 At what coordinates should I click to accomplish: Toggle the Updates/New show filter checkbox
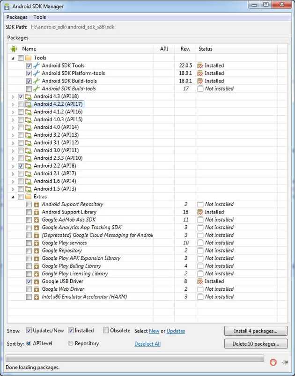pos(29,331)
